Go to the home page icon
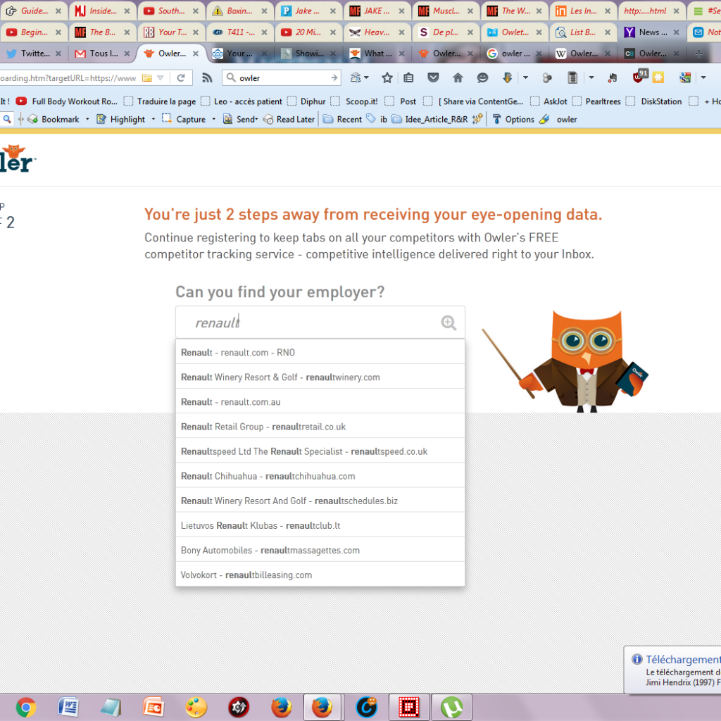This screenshot has height=721, width=721. (x=458, y=77)
